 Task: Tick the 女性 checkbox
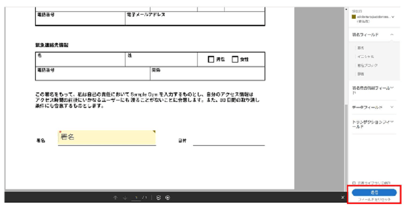pyautogui.click(x=235, y=59)
